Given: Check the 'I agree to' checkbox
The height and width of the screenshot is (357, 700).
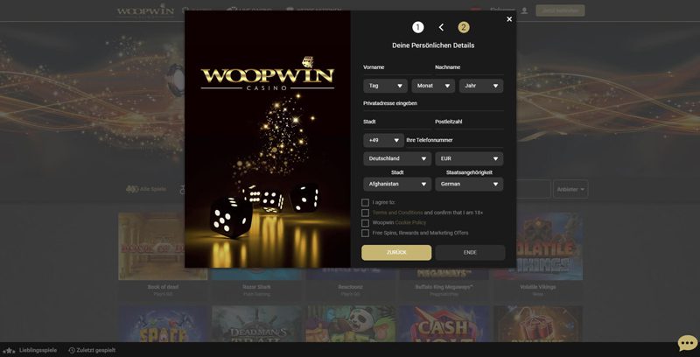Looking at the screenshot, I should [x=365, y=203].
